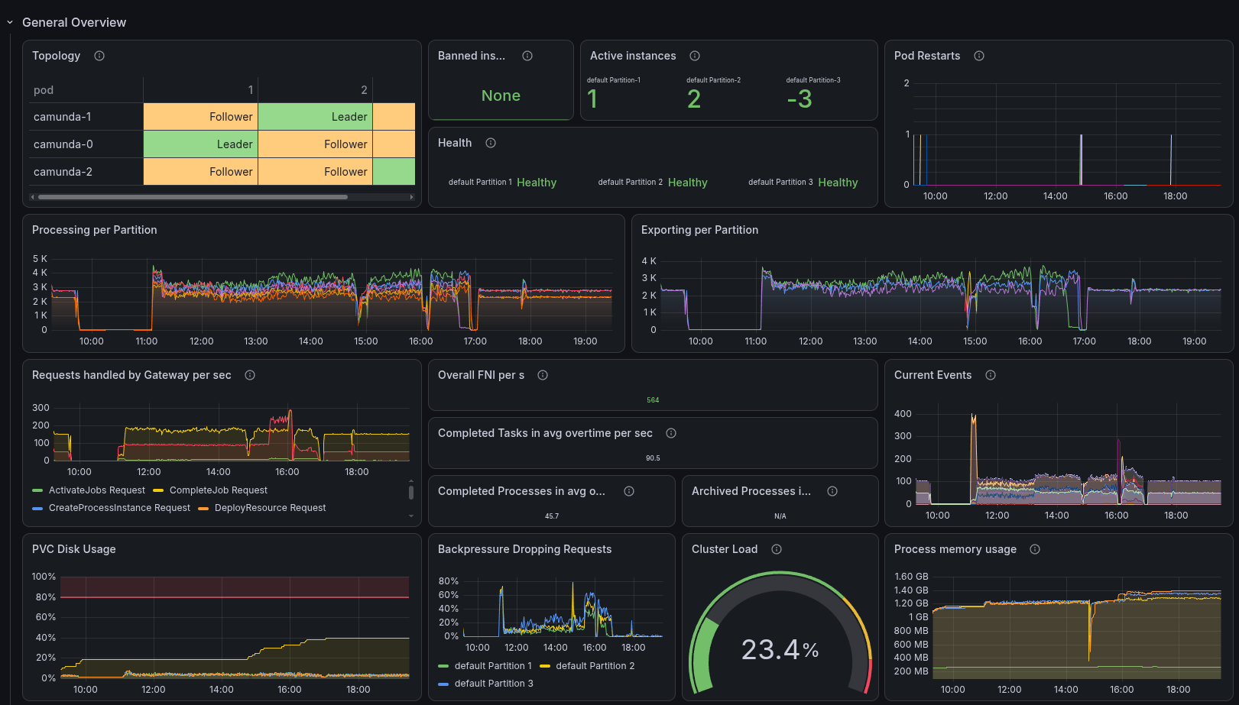Open the Active instances info icon
Image resolution: width=1239 pixels, height=705 pixels.
tap(695, 56)
